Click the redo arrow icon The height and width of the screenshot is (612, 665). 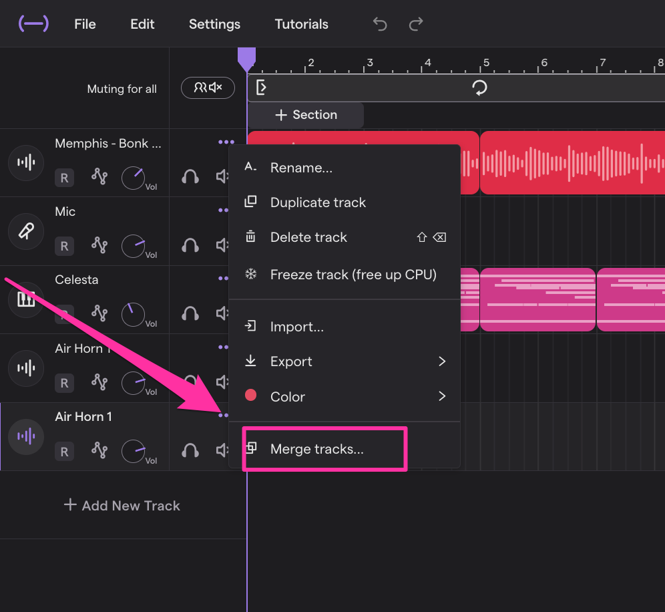click(x=415, y=24)
